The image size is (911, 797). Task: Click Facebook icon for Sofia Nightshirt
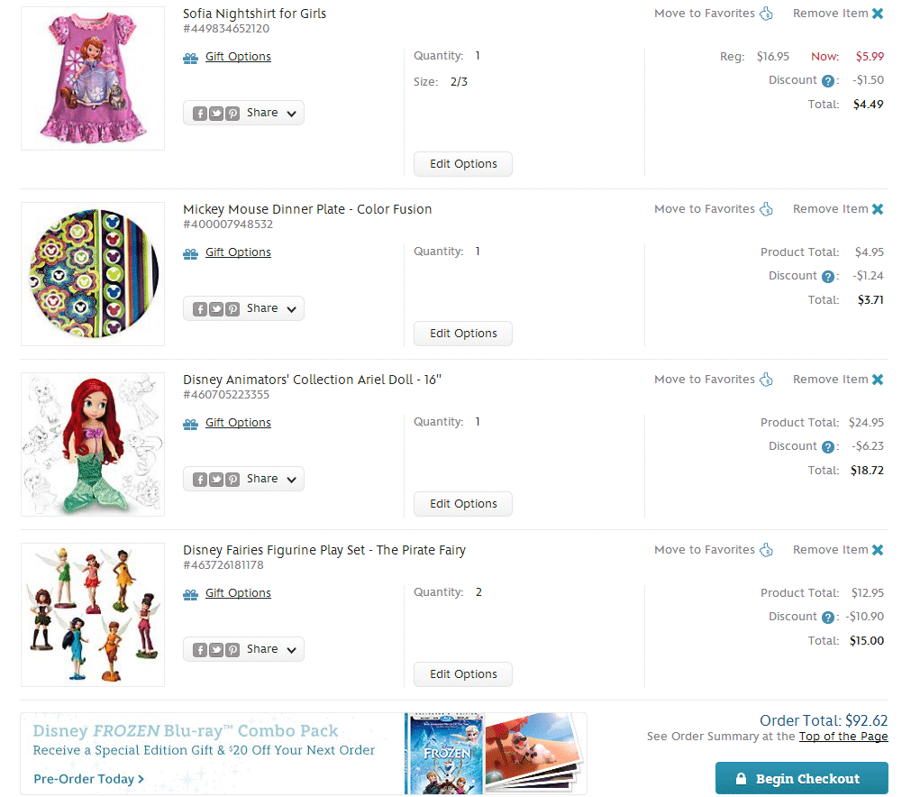coord(200,114)
